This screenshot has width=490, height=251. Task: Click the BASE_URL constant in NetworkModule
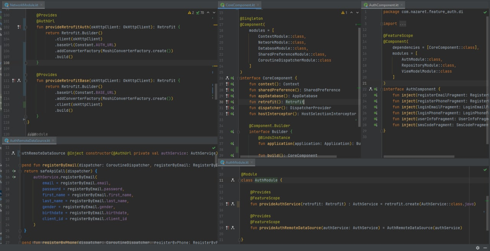(106, 92)
